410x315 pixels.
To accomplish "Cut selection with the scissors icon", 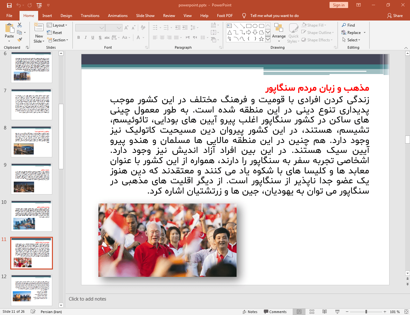I will (20, 25).
